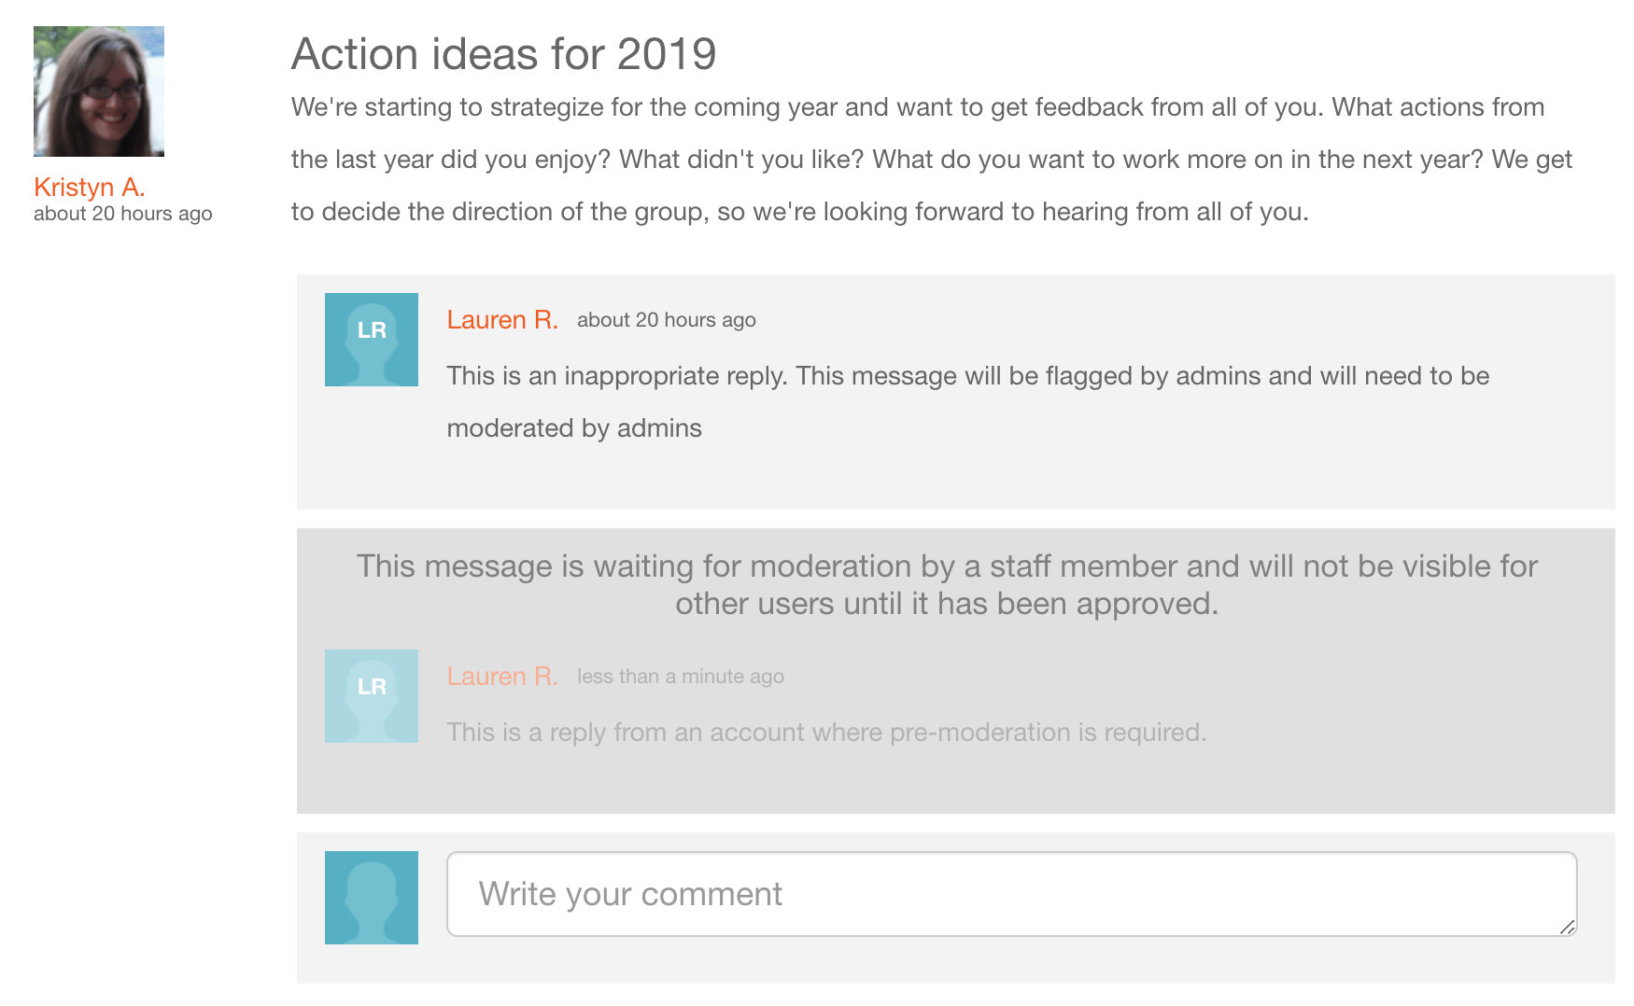This screenshot has width=1634, height=1006.
Task: Click the "other users until it has been approved" line
Action: click(x=947, y=604)
